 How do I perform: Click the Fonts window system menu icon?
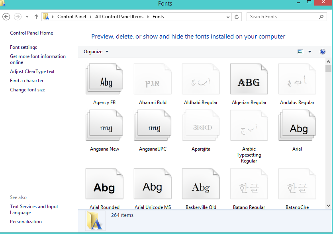click(x=3, y=3)
